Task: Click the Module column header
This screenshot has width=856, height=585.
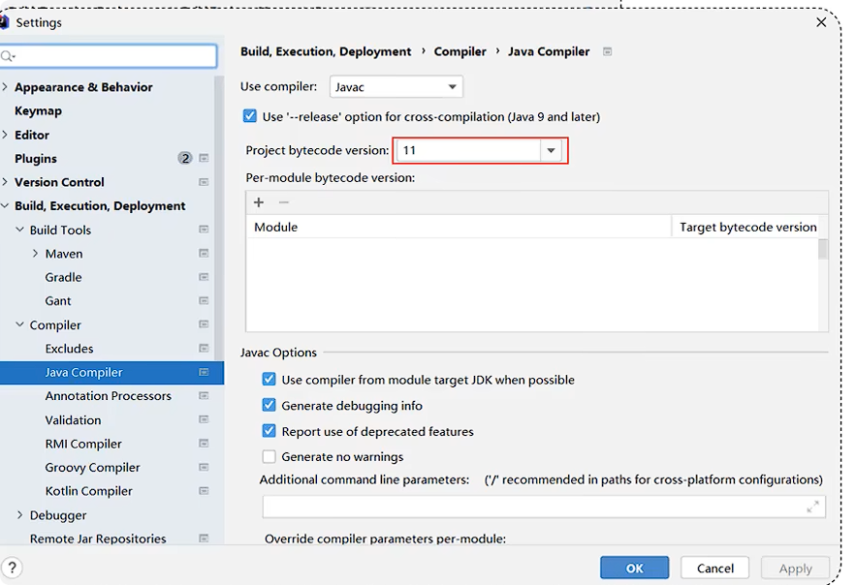Action: tap(459, 227)
